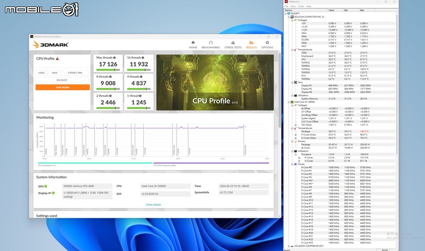Expand the P-Cores (Max) temperature row
The height and width of the screenshot is (251, 425).
click(x=296, y=135)
